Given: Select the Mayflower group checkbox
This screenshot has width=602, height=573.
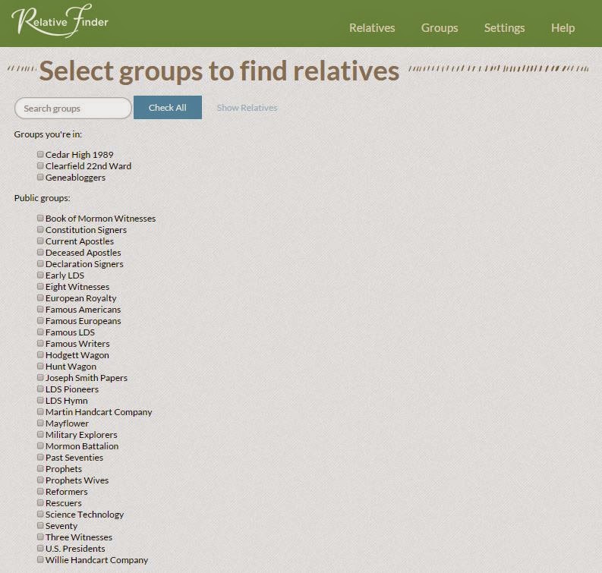Looking at the screenshot, I should pos(41,423).
